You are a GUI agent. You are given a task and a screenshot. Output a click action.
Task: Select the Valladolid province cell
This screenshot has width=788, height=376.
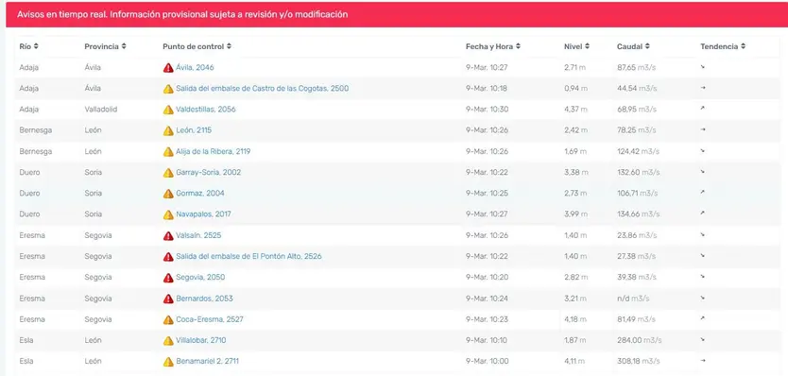[101, 110]
